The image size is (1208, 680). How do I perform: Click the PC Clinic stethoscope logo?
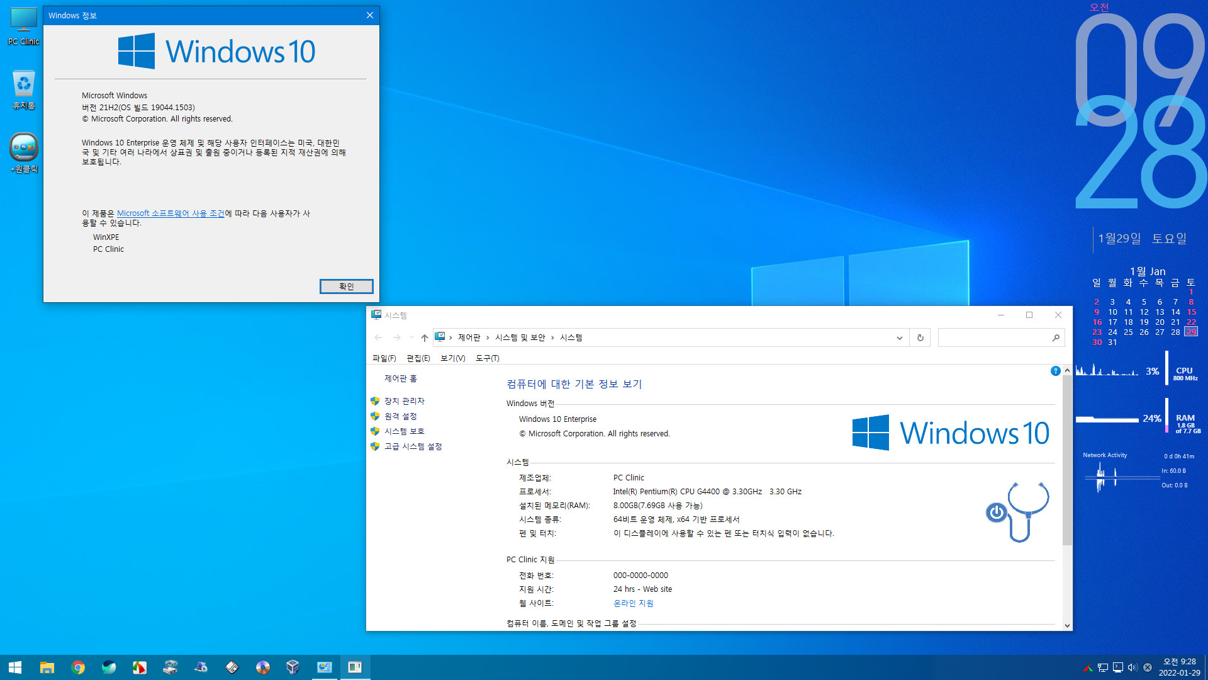[1017, 513]
